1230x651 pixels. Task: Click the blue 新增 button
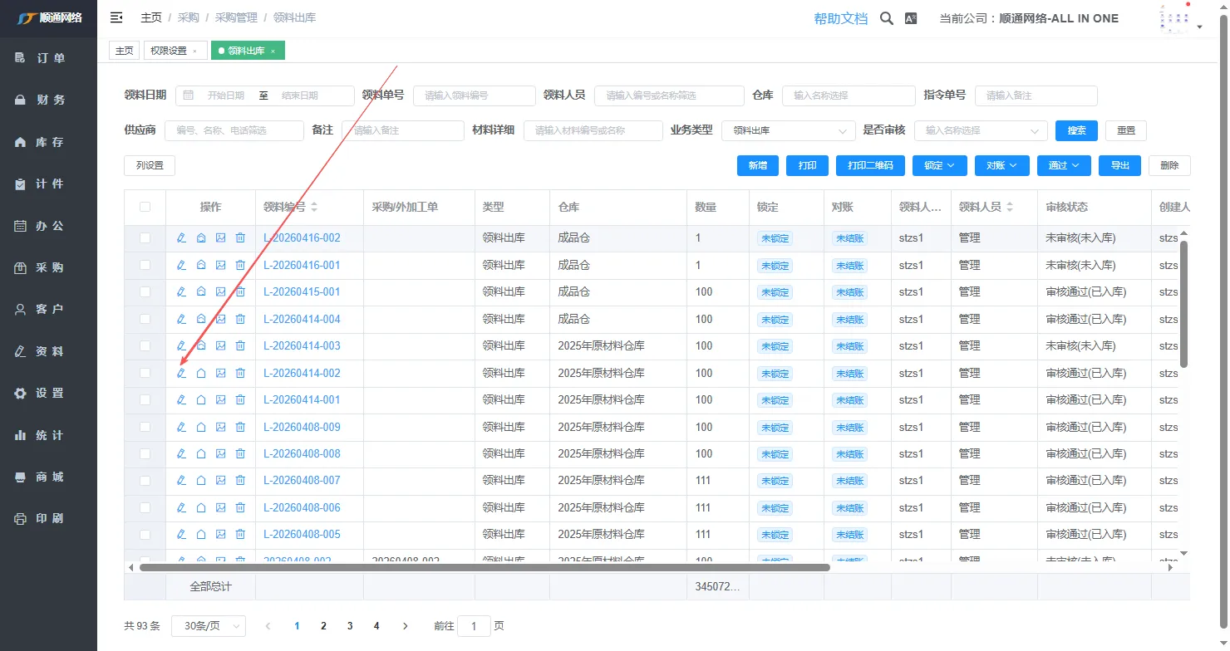757,165
